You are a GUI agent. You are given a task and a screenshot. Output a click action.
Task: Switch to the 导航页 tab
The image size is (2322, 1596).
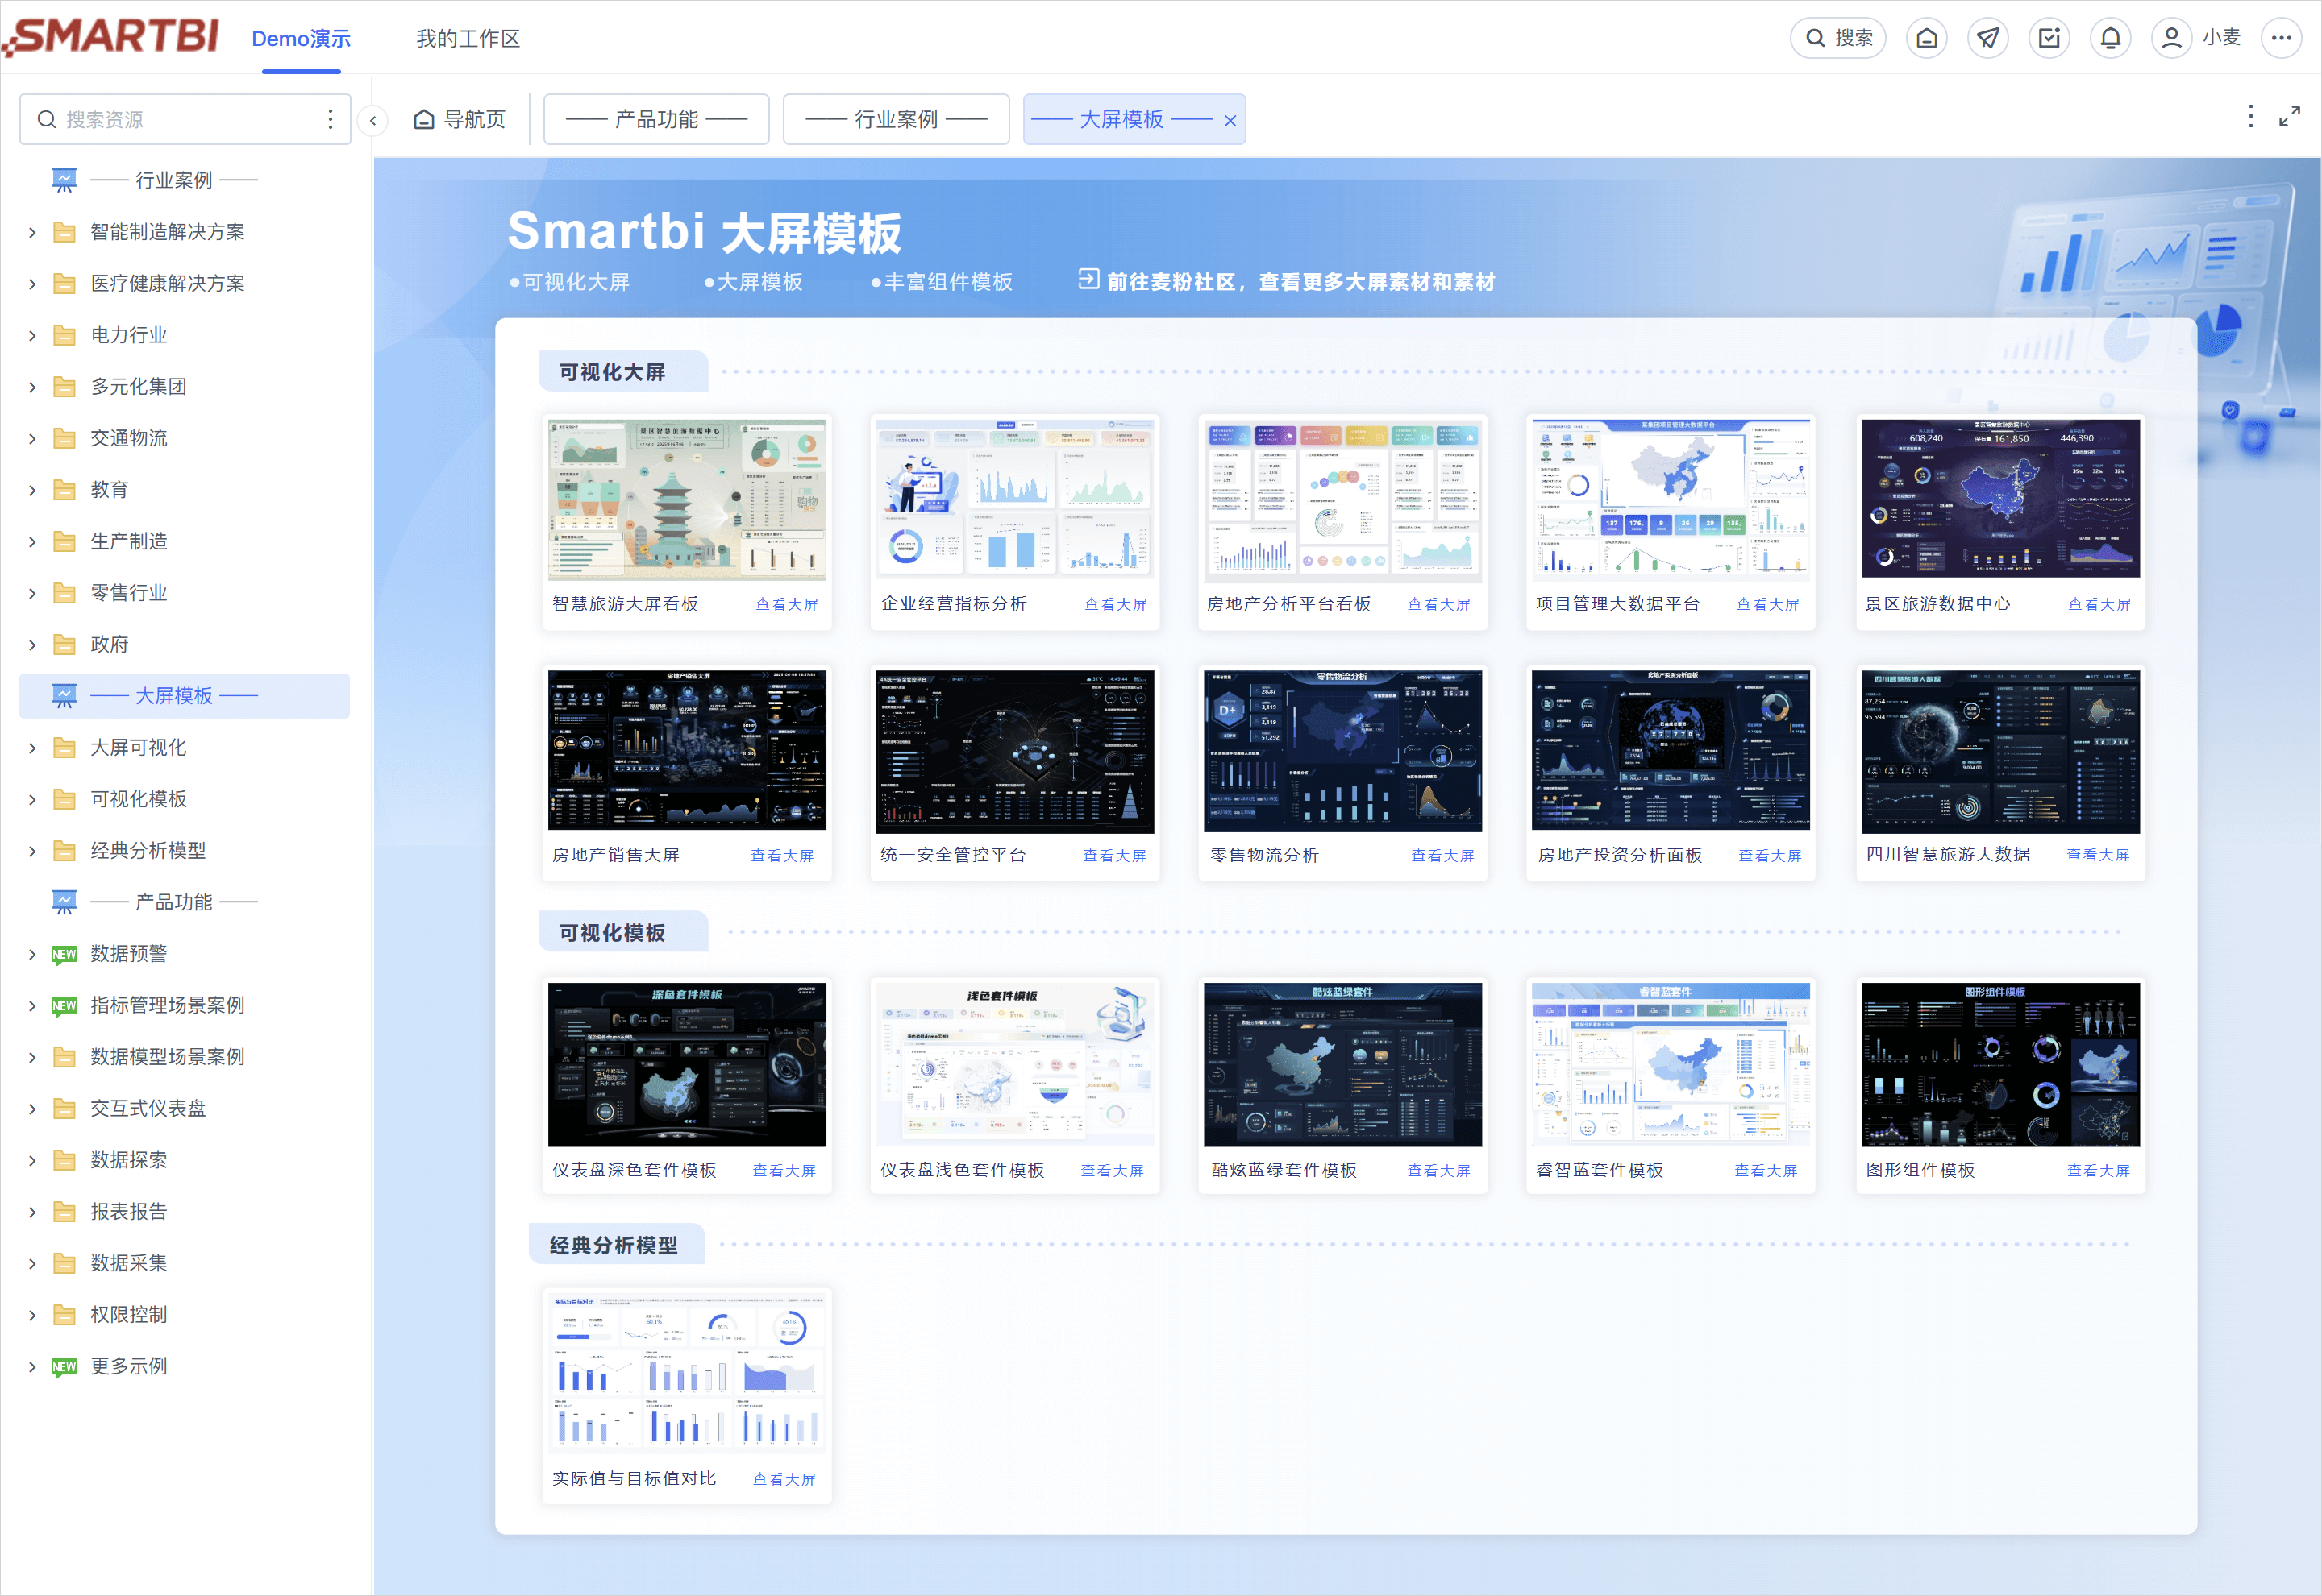point(460,120)
